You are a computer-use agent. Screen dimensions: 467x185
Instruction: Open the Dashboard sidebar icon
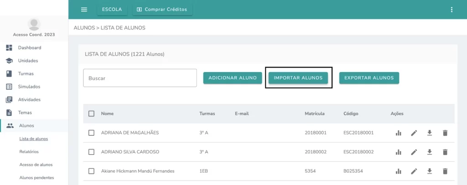[x=9, y=47]
